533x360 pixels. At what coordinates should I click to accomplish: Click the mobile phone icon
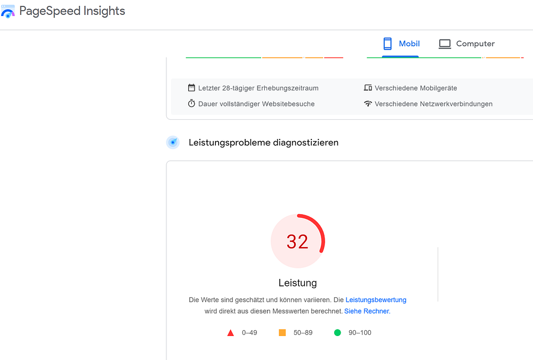coord(387,44)
